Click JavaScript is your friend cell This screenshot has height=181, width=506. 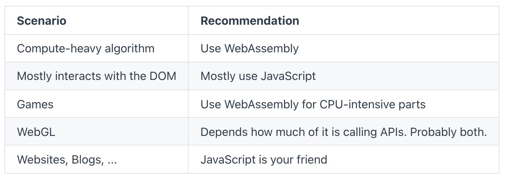click(344, 159)
